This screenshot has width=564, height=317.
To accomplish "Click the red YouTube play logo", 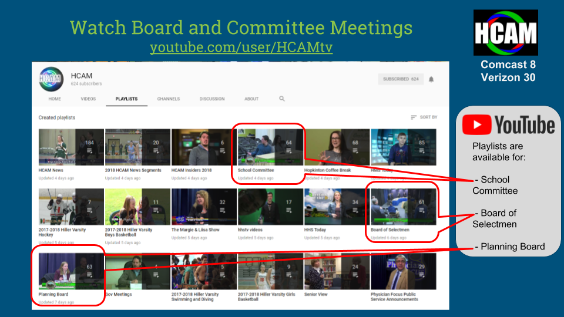I will [477, 124].
